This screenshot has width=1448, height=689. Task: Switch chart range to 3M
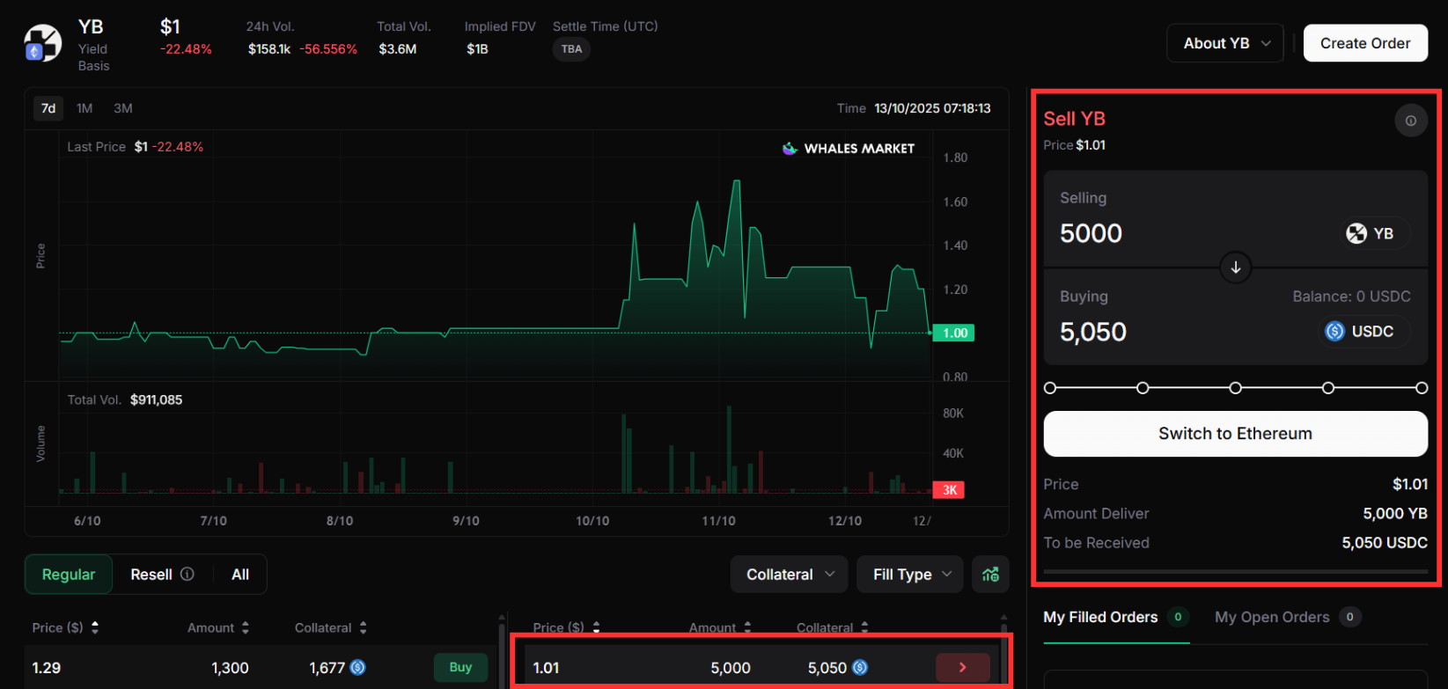[123, 108]
